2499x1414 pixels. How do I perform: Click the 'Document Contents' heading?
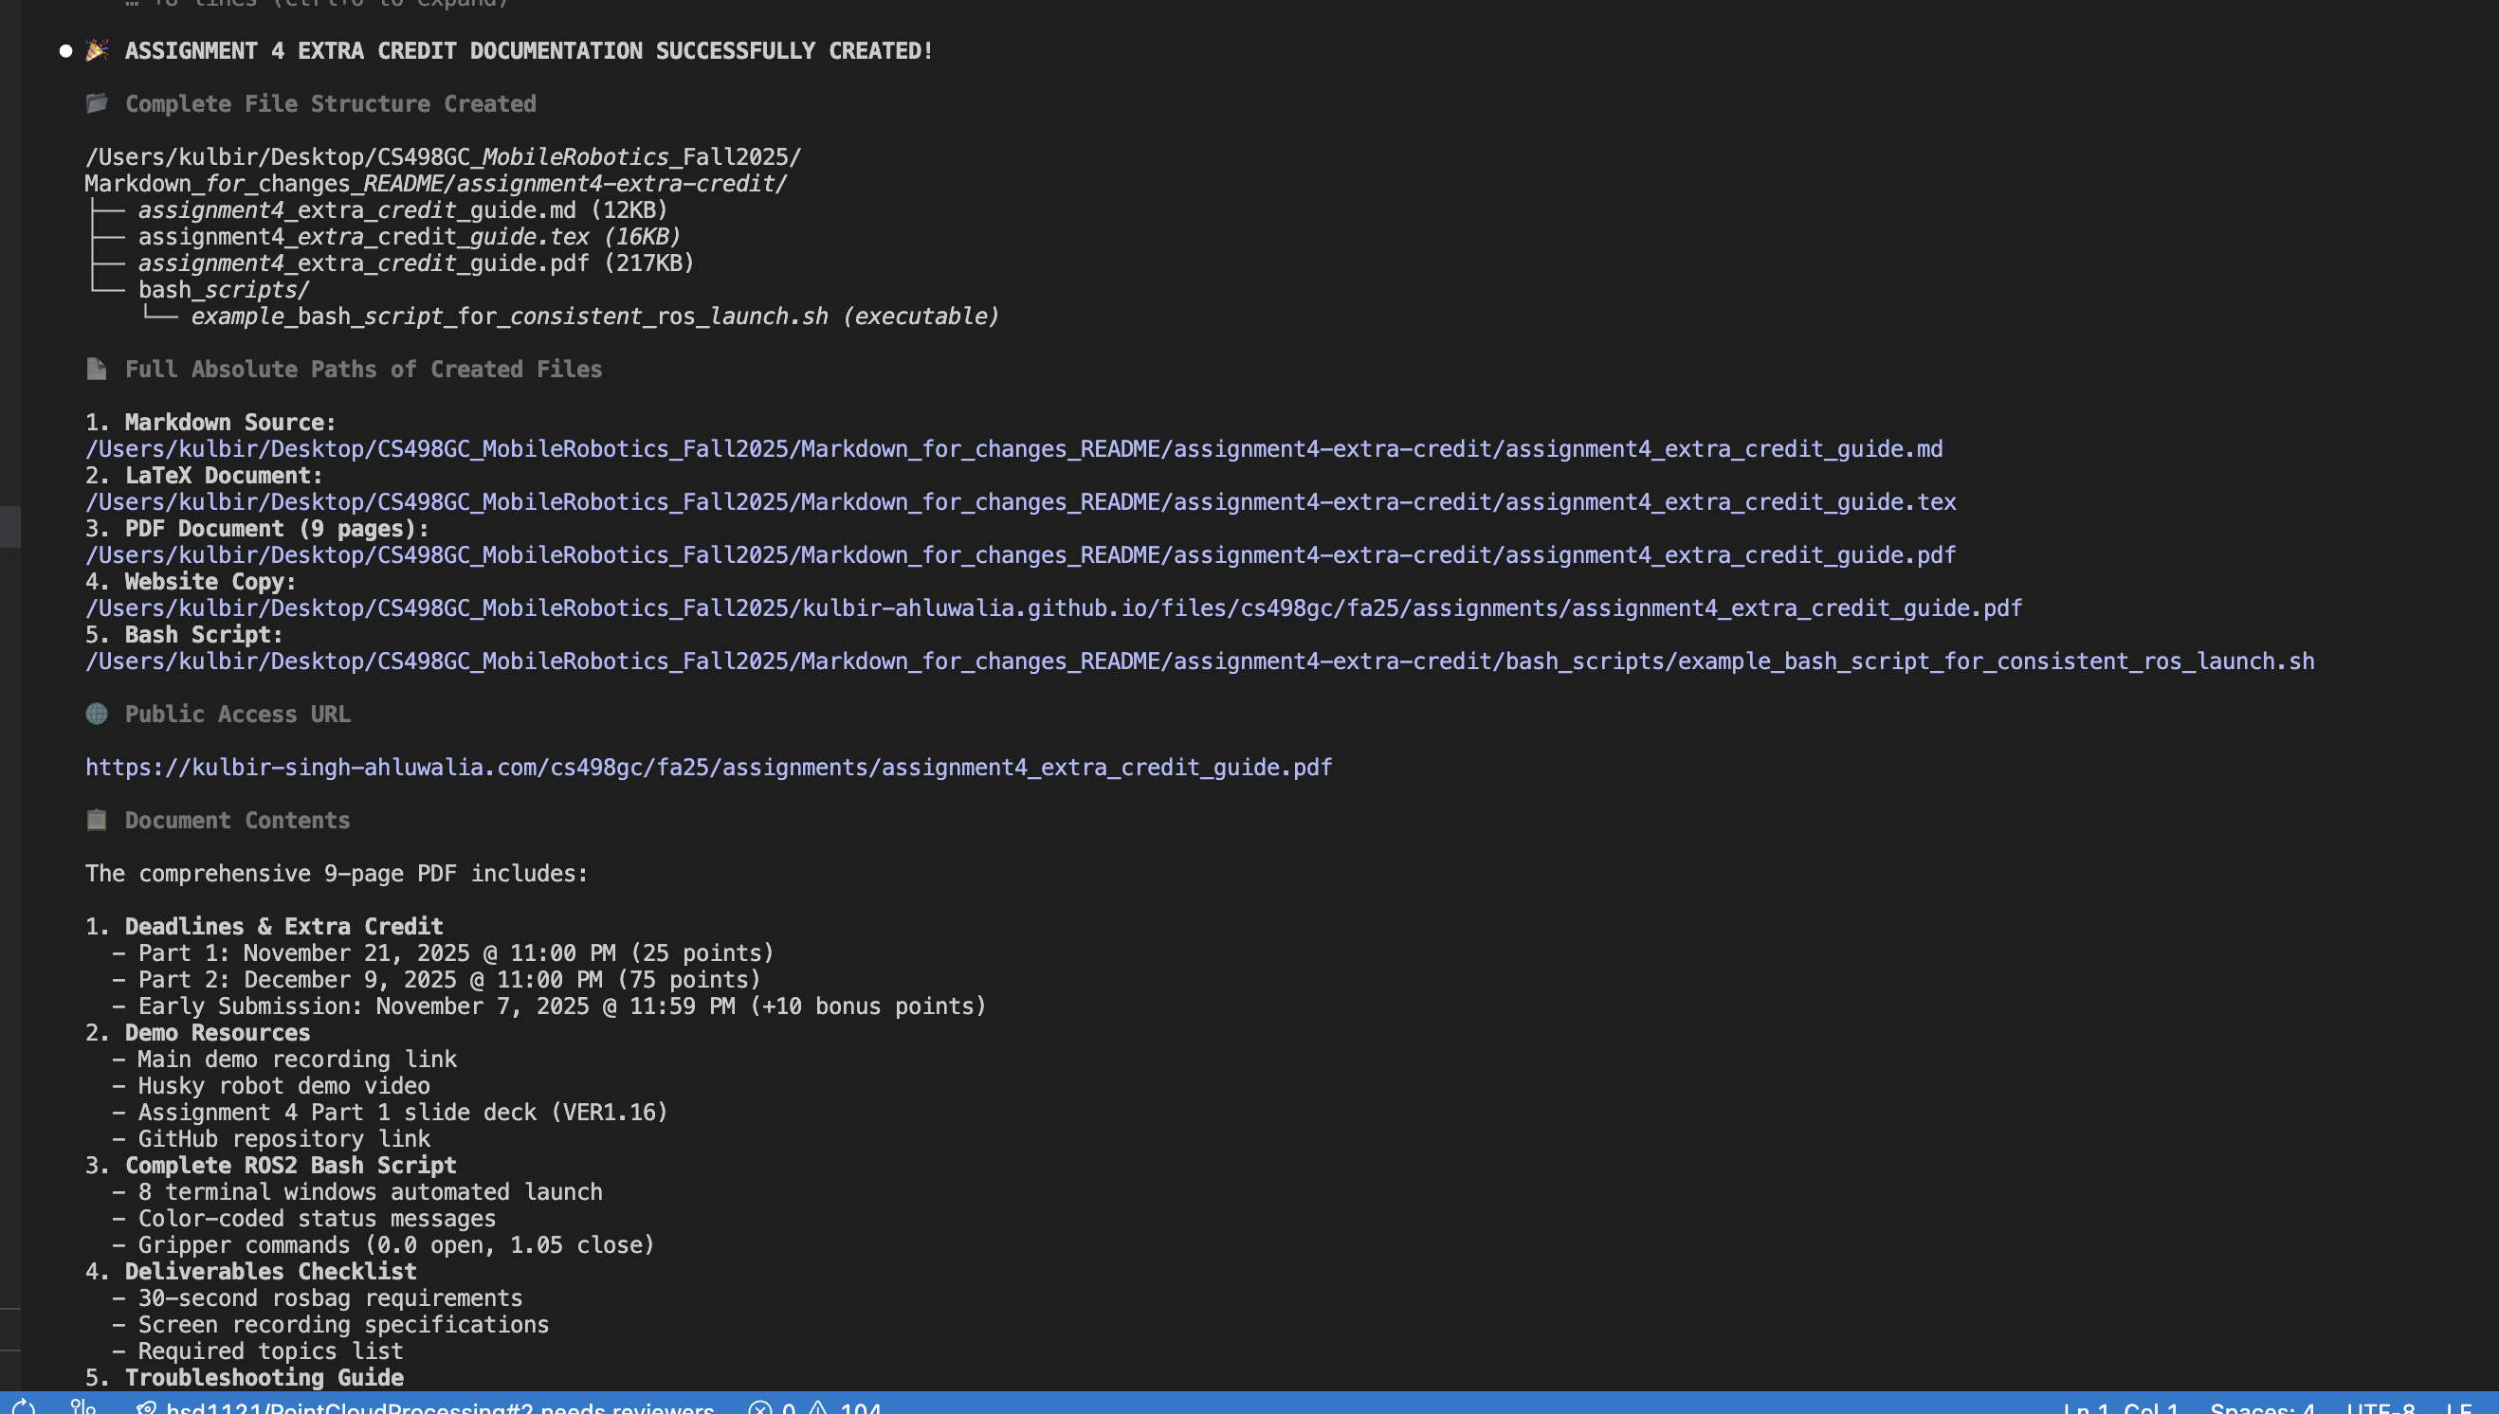[x=237, y=821]
